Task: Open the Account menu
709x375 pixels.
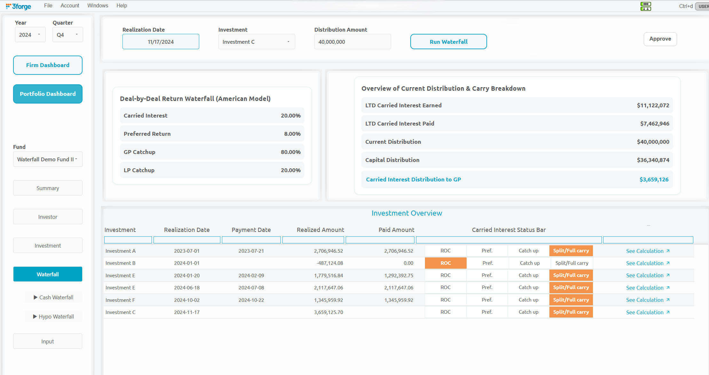Action: tap(70, 6)
